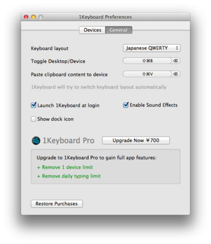The height and width of the screenshot is (244, 211).
Task: Minimize the preferences window with yellow button
Action: click(x=34, y=17)
